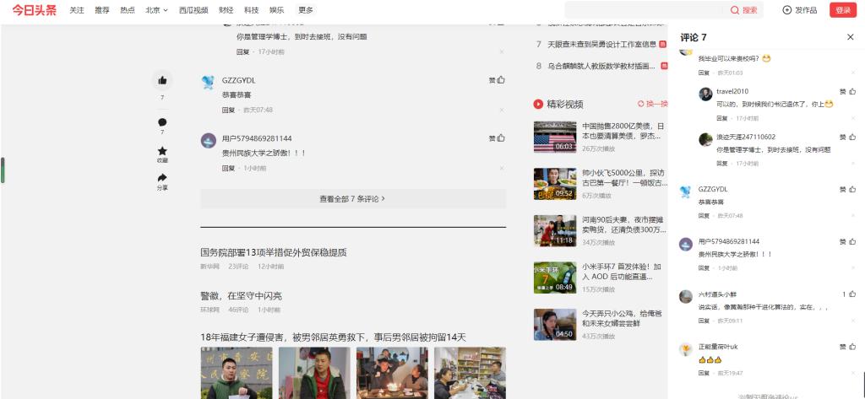865x399 pixels.
Task: Open the 北京 city dropdown
Action: click(156, 10)
